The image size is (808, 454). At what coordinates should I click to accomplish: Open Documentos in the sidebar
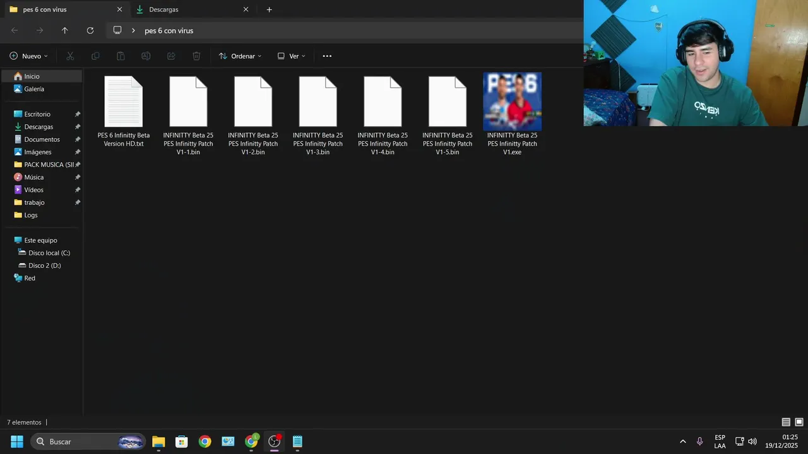point(42,139)
